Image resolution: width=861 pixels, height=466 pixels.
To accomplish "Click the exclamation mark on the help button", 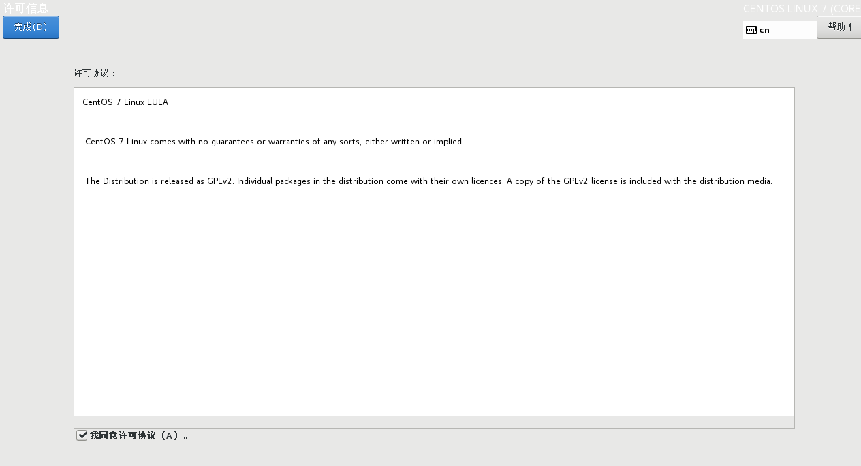I will pyautogui.click(x=850, y=27).
